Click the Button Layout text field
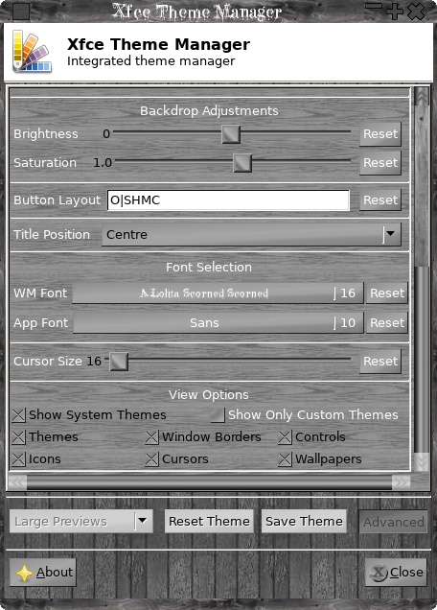Viewport: 437px width, 610px height. point(228,200)
